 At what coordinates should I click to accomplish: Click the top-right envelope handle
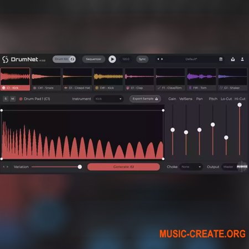coord(163,110)
